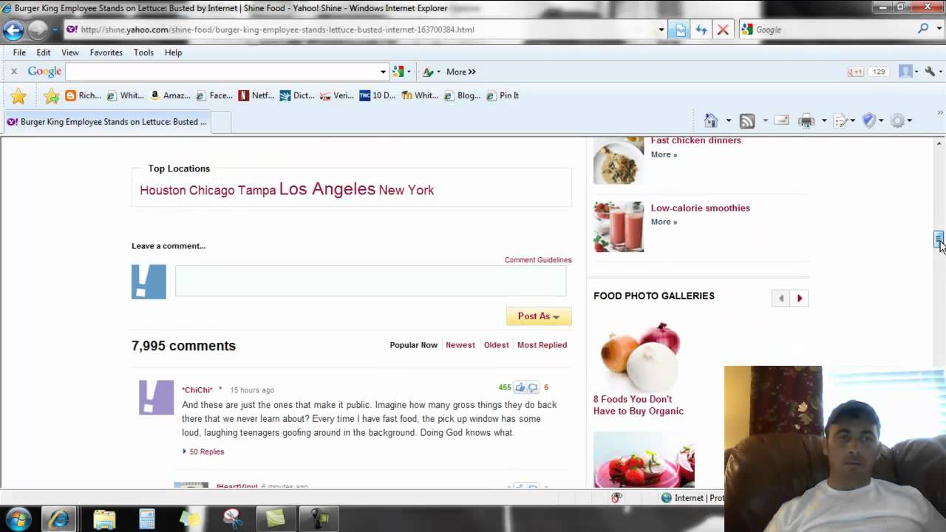Open the Comment Guidelines link
The width and height of the screenshot is (946, 532).
538,260
